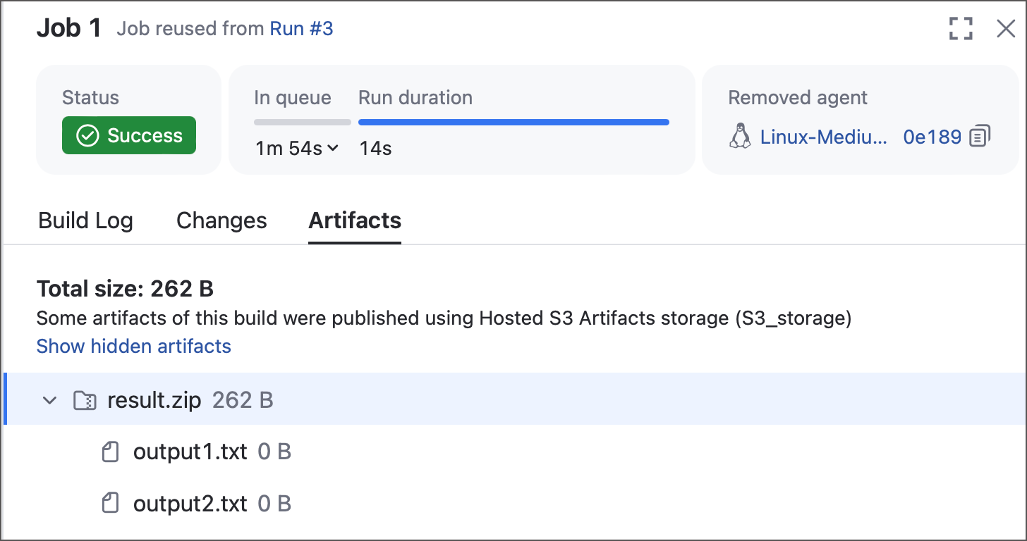Click the fullscreen expand icon
1027x541 pixels.
point(961,29)
